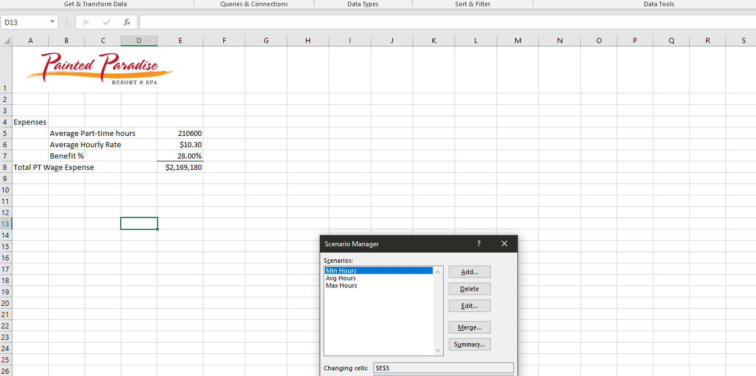This screenshot has height=376, width=756.
Task: Select the Avg Hours scenario
Action: click(x=379, y=278)
